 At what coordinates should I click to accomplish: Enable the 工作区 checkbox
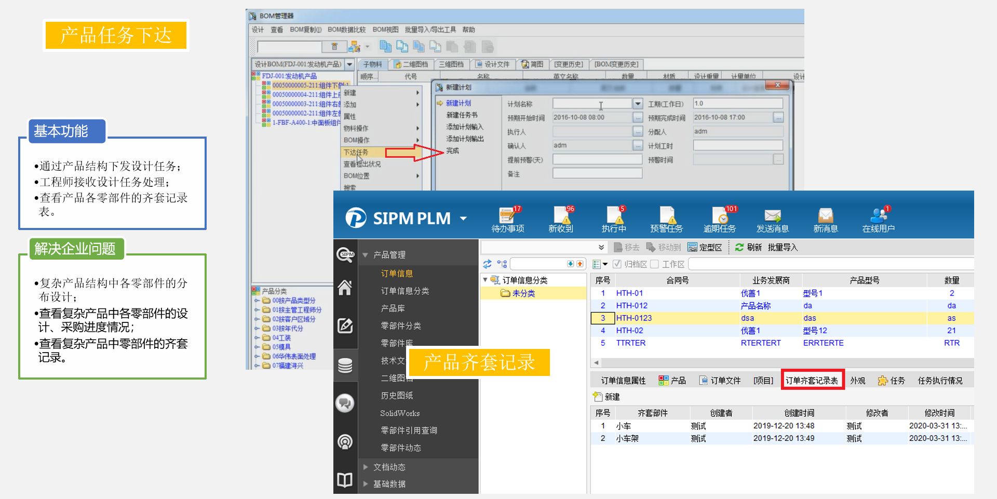click(x=655, y=264)
